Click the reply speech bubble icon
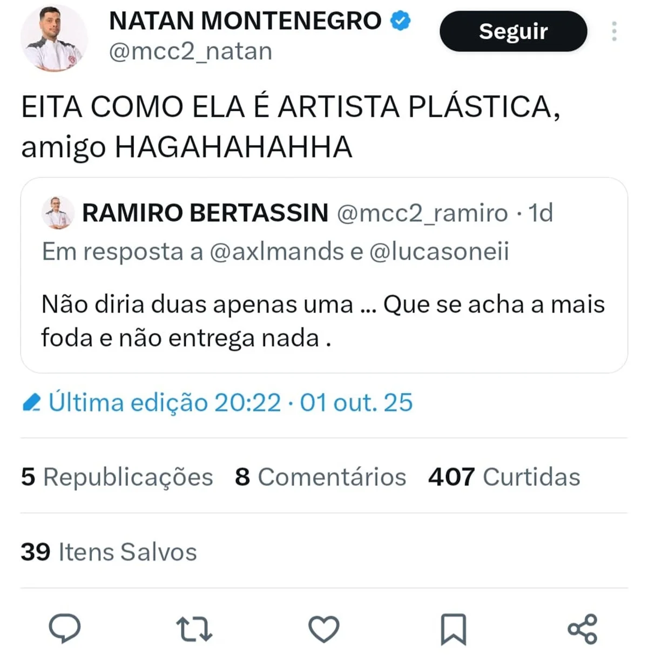 [x=65, y=629]
